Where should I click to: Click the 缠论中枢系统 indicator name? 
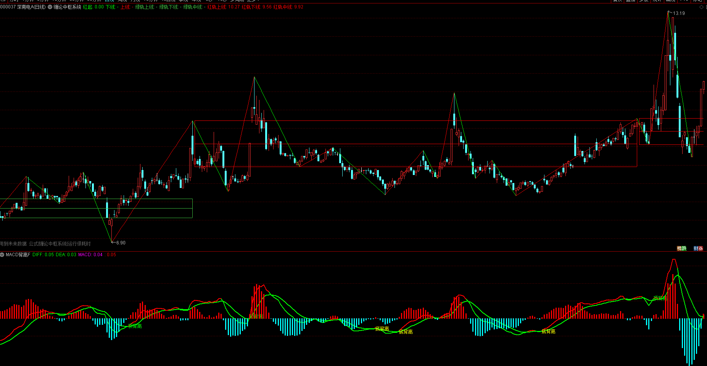click(x=67, y=7)
